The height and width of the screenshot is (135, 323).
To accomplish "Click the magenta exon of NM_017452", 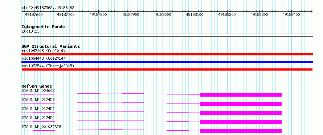I will coord(241,113).
